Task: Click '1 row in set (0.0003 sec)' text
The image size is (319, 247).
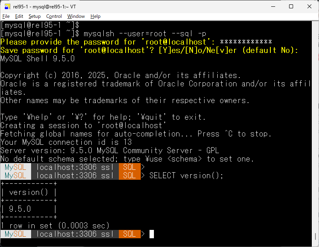Action: tap(55, 226)
